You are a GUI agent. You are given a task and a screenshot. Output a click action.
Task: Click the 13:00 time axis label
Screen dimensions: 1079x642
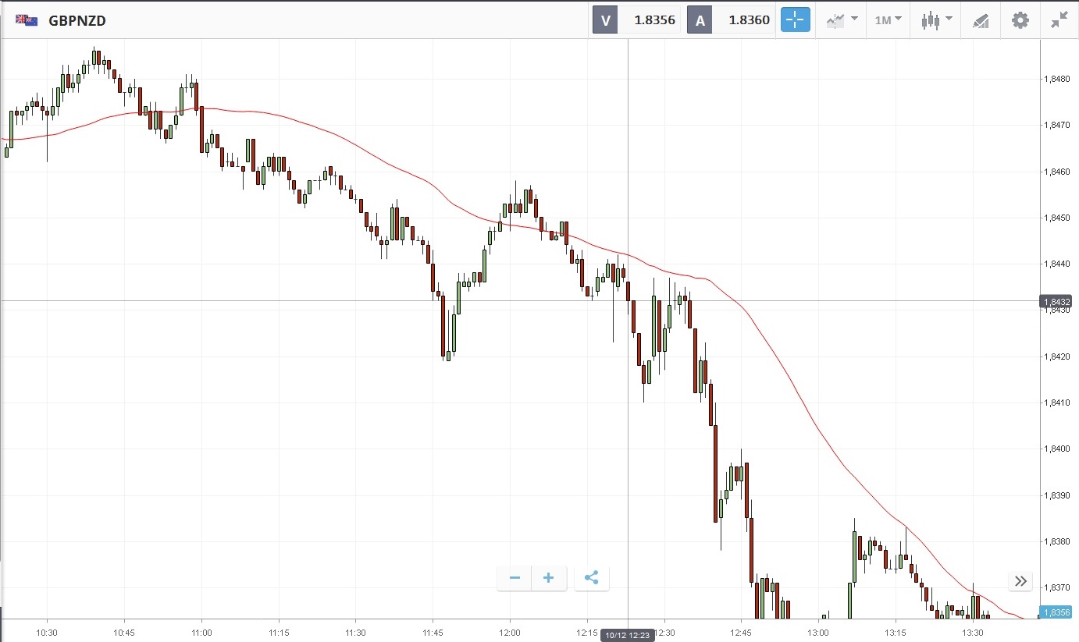(818, 633)
